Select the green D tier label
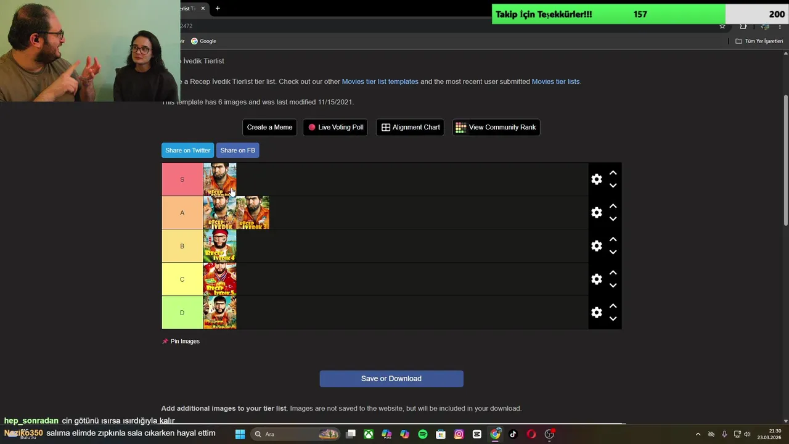The height and width of the screenshot is (444, 789). (x=182, y=313)
